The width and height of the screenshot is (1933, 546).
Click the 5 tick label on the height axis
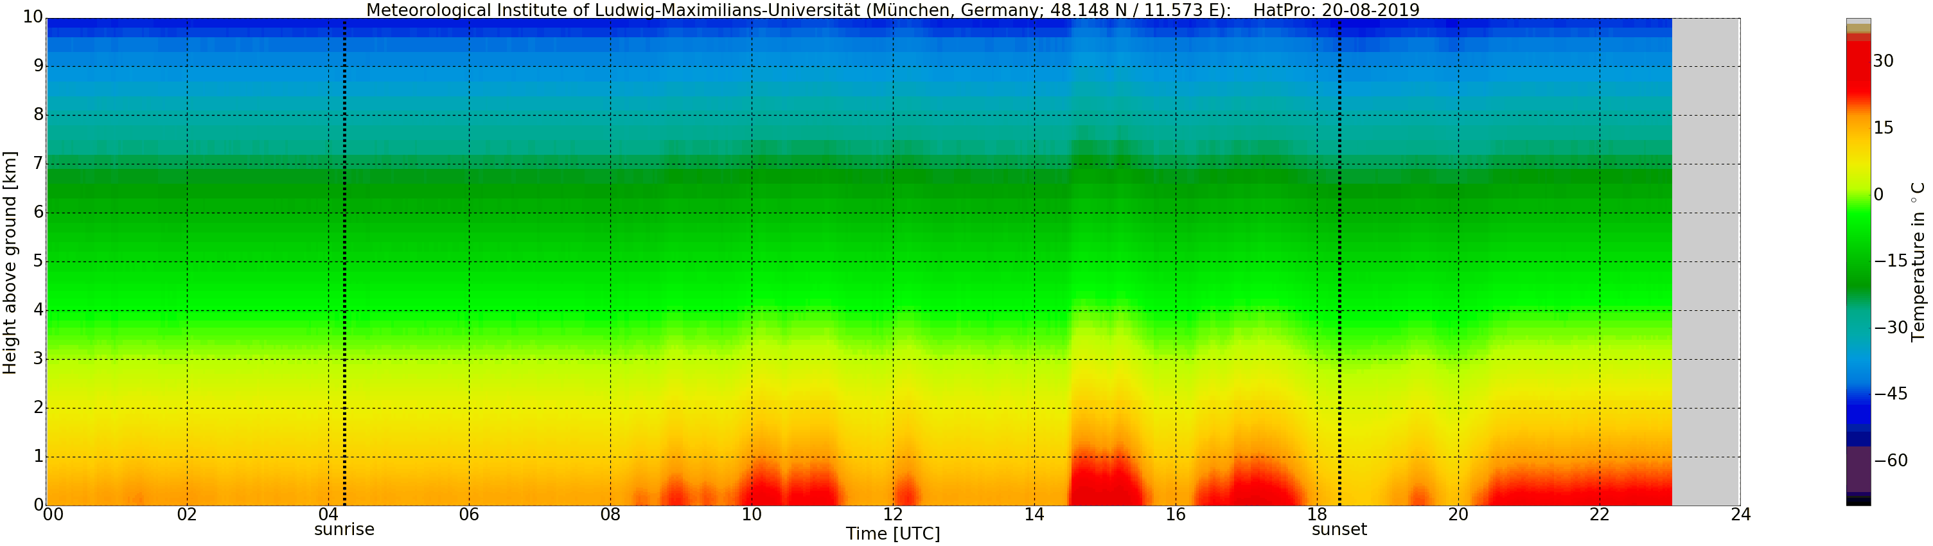click(39, 261)
